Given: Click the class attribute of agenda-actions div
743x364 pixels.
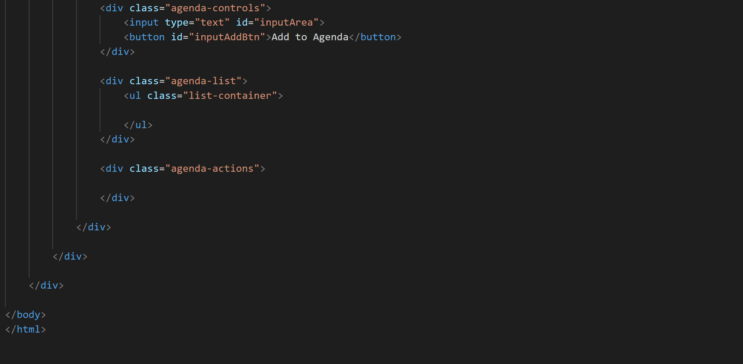Looking at the screenshot, I should point(144,169).
